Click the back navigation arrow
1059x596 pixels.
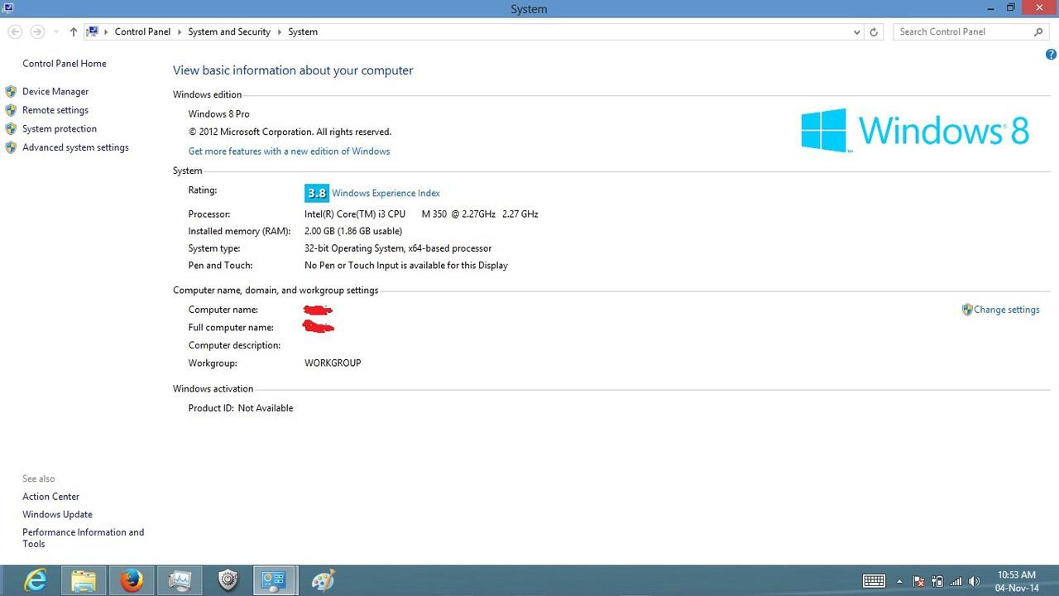(x=15, y=31)
